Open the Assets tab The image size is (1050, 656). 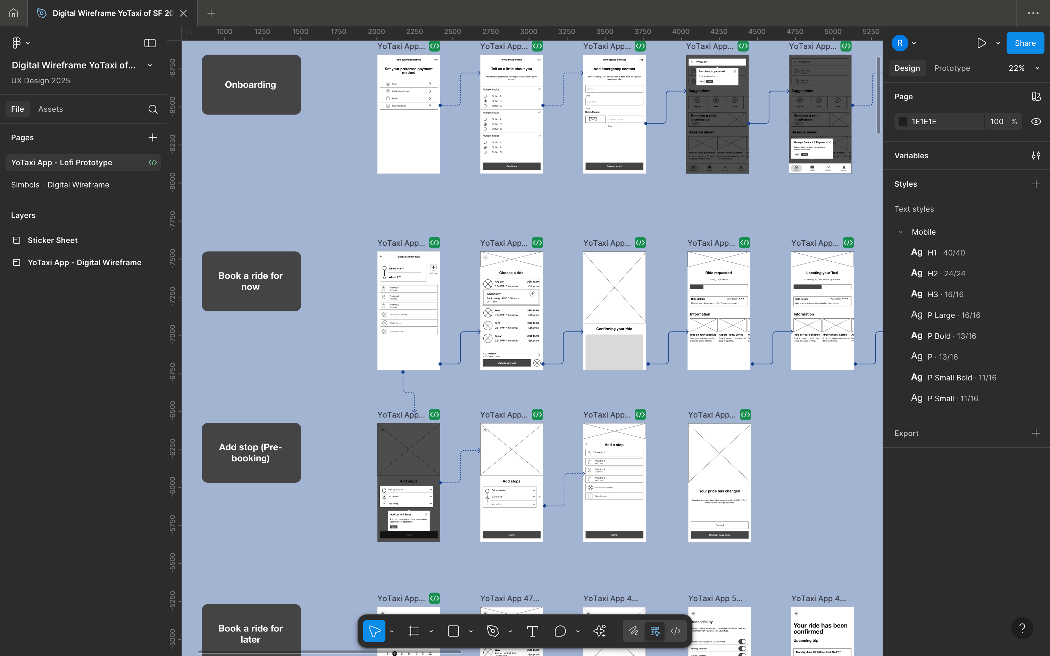(x=50, y=109)
